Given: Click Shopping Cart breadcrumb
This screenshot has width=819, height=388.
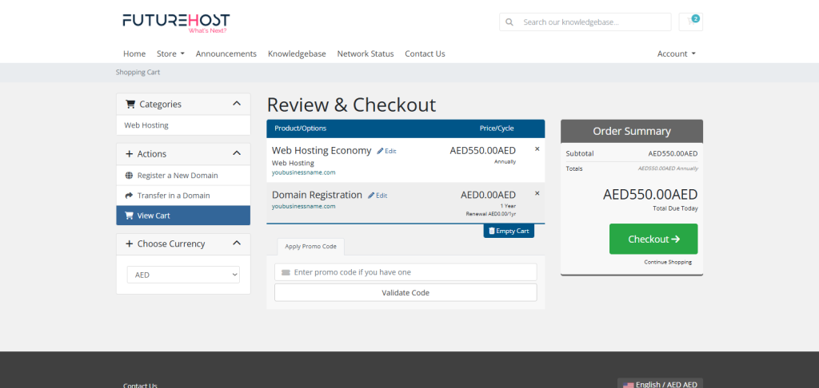Looking at the screenshot, I should [138, 73].
